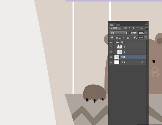The height and width of the screenshot is (125, 162).
Task: Hide the 组 1 group visibility eye
Action: coord(111,42)
